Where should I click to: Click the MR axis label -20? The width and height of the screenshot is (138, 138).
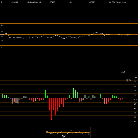coord(135,104)
